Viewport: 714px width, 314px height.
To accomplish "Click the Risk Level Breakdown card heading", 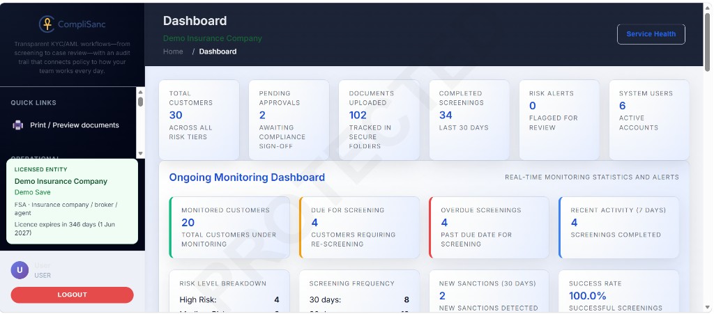I will point(222,283).
